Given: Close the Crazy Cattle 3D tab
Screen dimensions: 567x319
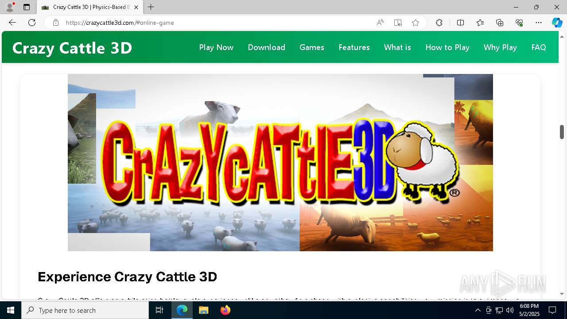Looking at the screenshot, I should coord(136,7).
